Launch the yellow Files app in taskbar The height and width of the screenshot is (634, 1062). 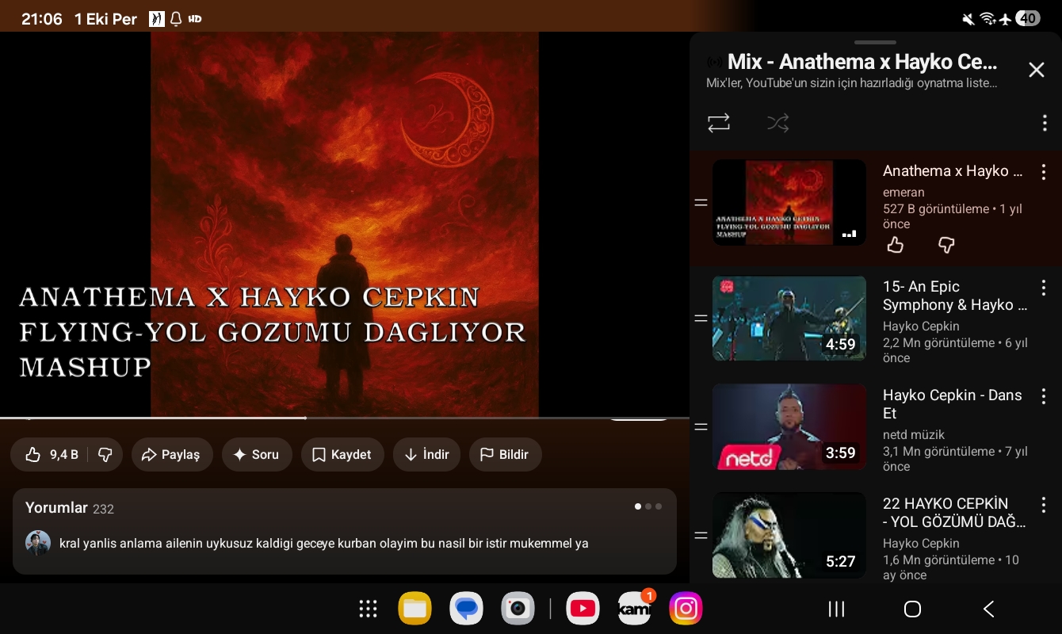point(415,609)
